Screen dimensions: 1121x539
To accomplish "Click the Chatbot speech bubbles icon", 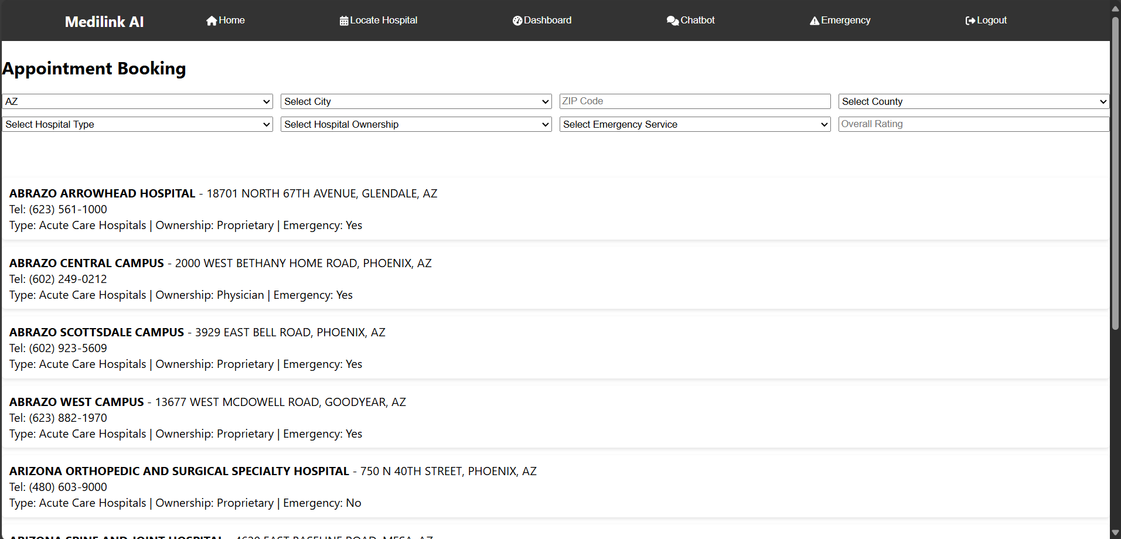I will tap(673, 21).
